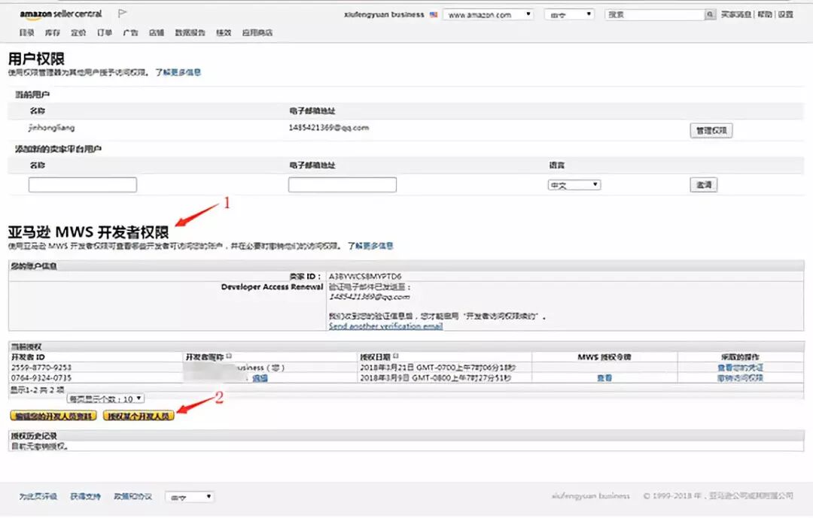
Task: Open the 目录 menu
Action: point(26,32)
